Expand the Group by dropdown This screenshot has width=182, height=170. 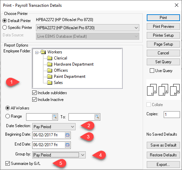(x=59, y=155)
